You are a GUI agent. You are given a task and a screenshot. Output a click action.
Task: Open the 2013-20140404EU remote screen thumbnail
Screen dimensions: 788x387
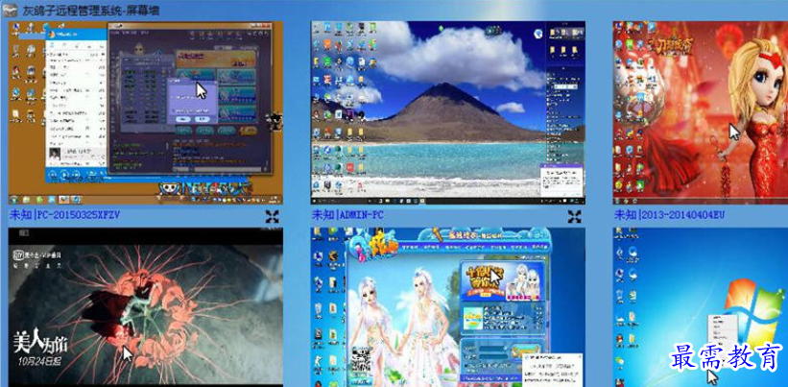point(701,112)
